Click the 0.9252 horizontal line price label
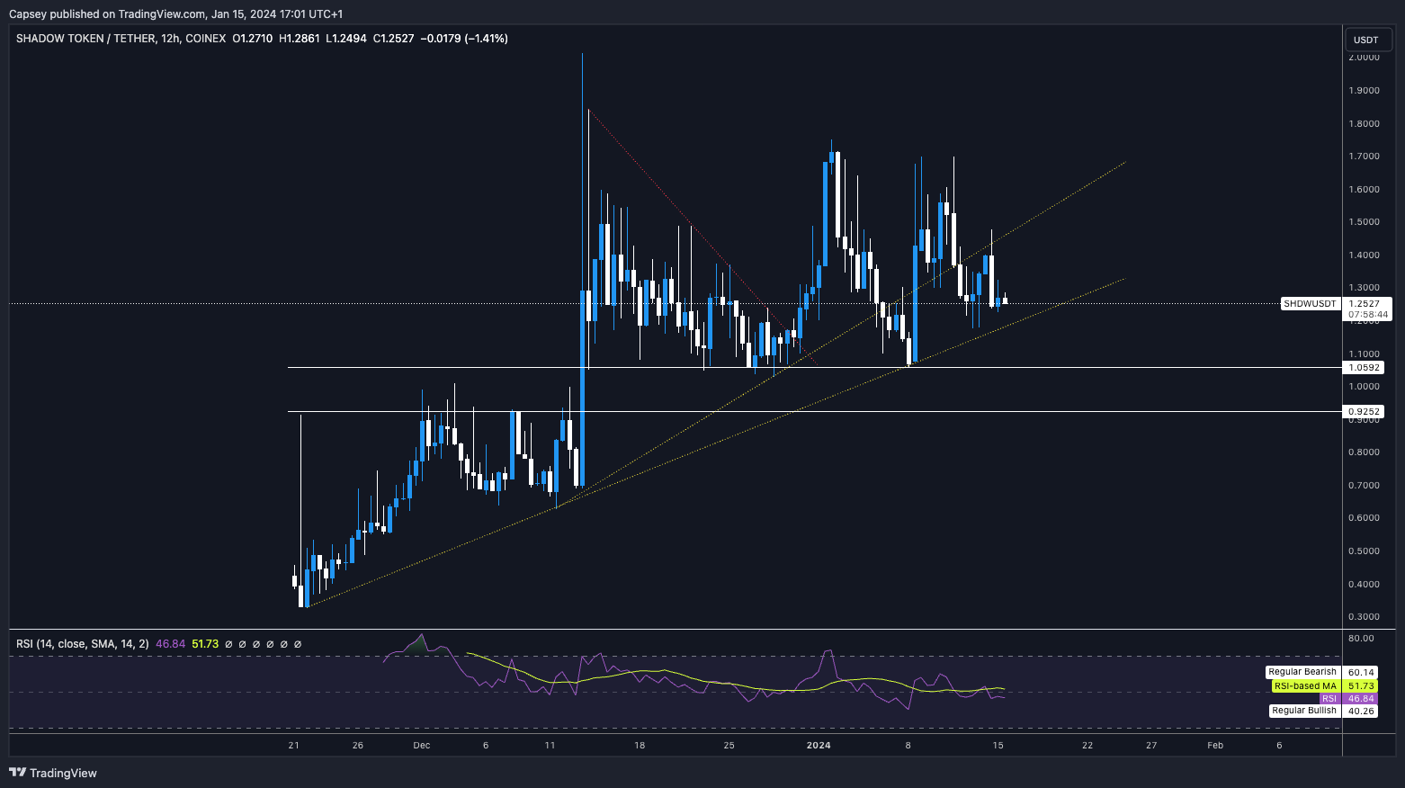 click(1365, 412)
